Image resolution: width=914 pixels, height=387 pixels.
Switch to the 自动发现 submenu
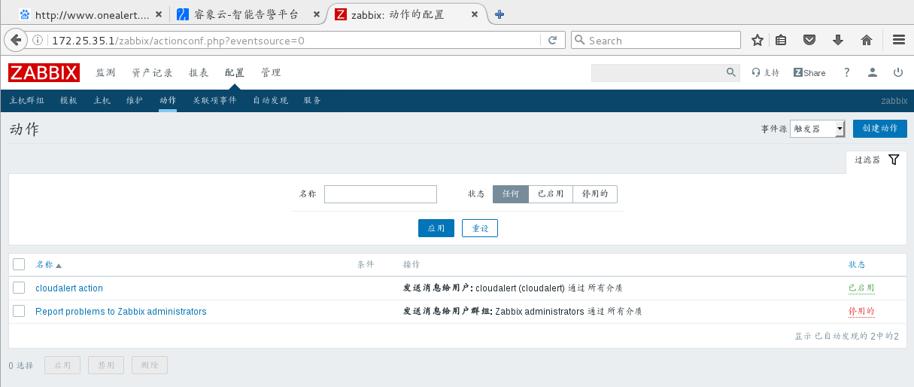(270, 100)
